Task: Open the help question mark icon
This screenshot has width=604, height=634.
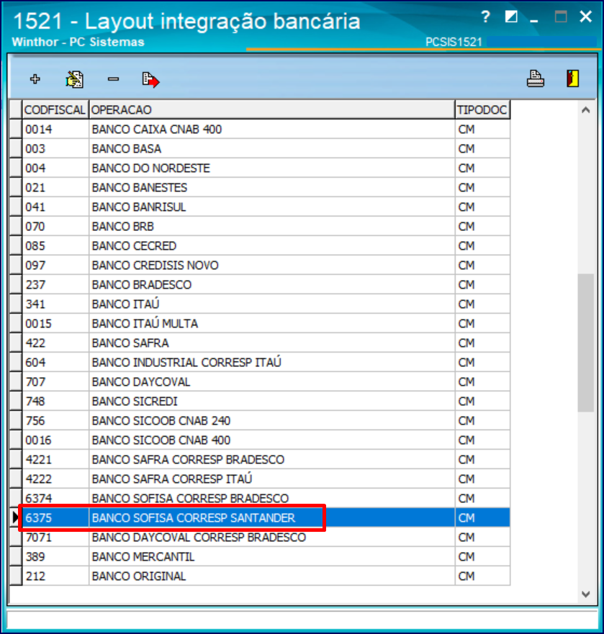Action: pos(485,17)
